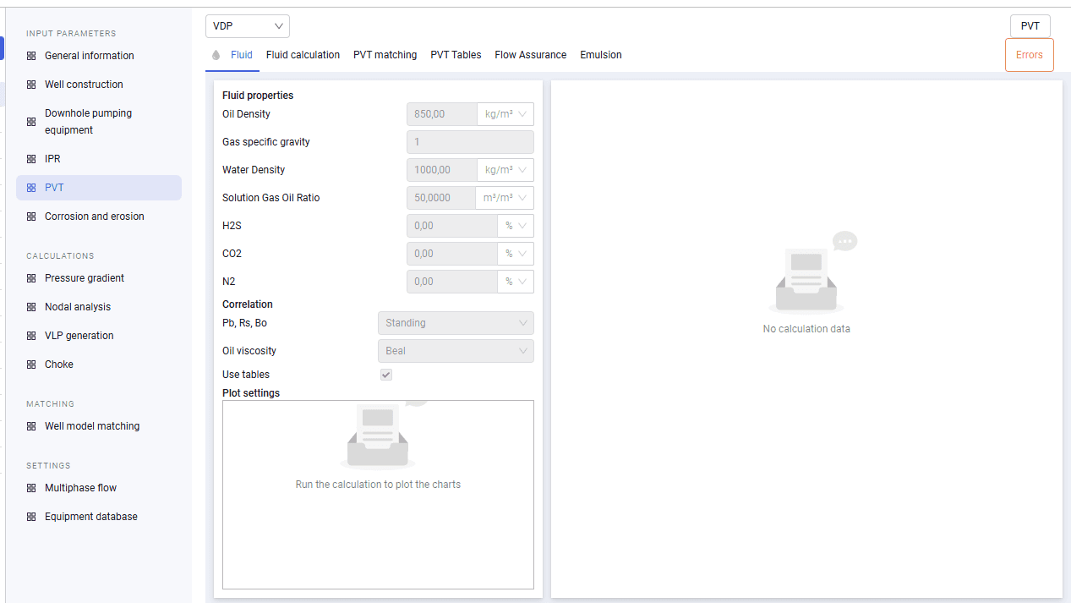Click the PVT button at top right

pos(1030,26)
